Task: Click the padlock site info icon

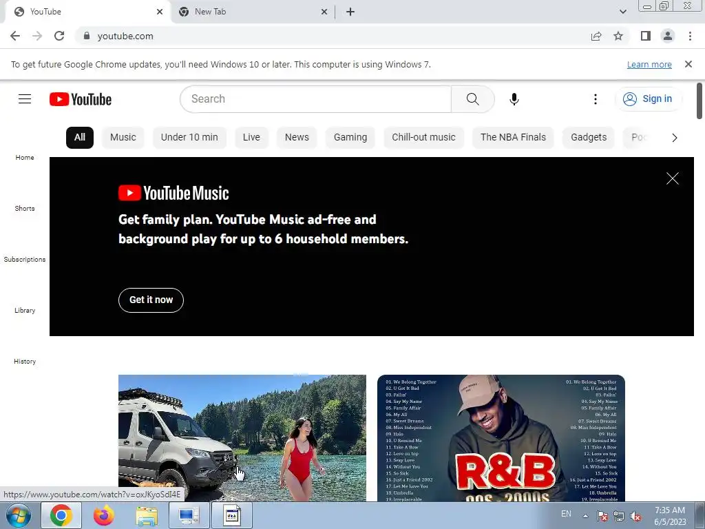Action: coord(87,36)
